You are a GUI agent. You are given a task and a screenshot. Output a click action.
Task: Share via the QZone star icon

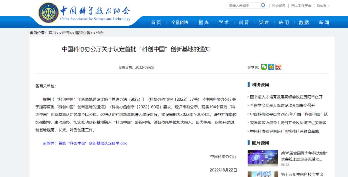point(271,67)
